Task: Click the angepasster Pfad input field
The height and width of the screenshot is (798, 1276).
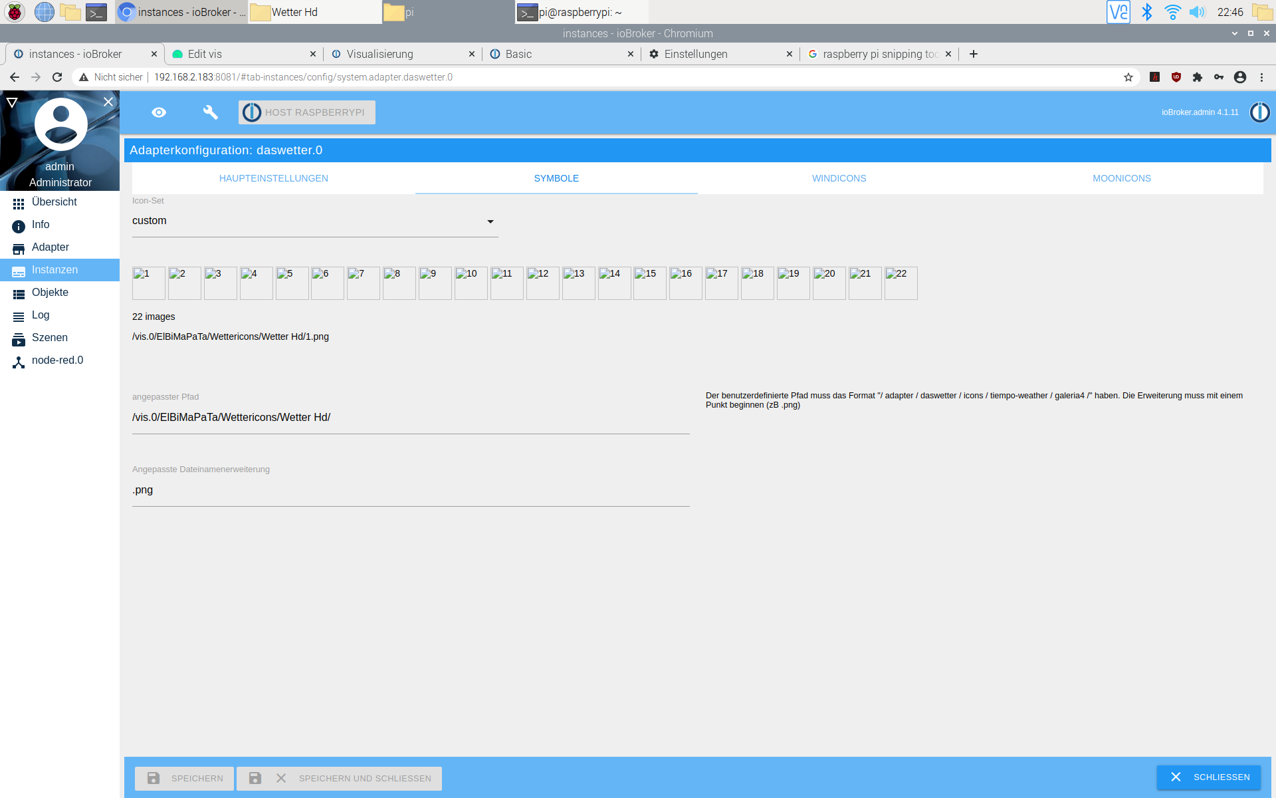Action: tap(410, 418)
